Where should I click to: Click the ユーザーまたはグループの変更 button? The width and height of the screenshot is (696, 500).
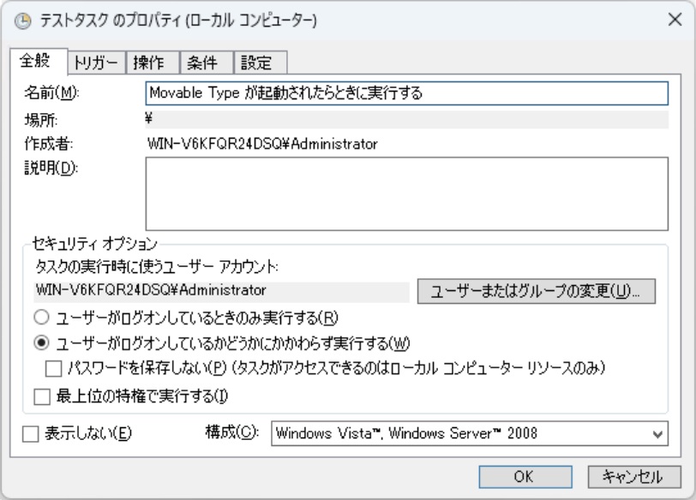coord(536,291)
